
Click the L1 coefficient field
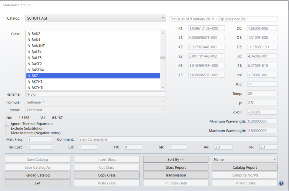(207, 38)
